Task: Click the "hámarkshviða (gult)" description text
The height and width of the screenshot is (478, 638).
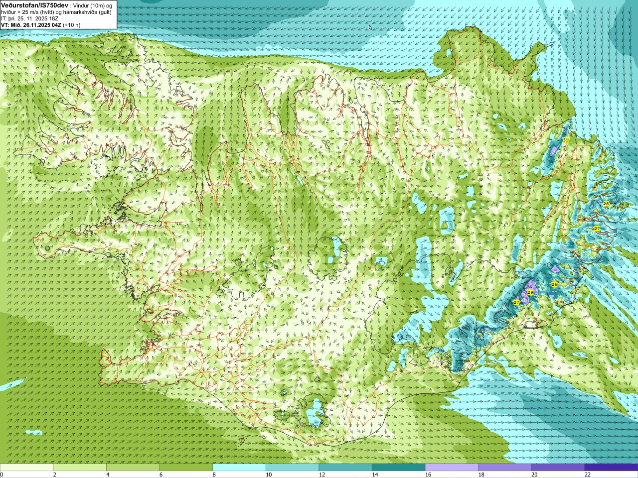Action: click(x=88, y=12)
